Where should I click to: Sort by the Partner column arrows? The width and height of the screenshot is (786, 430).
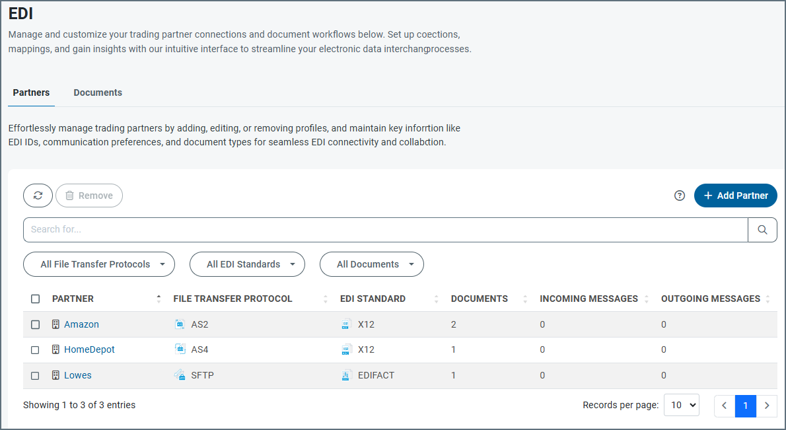159,299
